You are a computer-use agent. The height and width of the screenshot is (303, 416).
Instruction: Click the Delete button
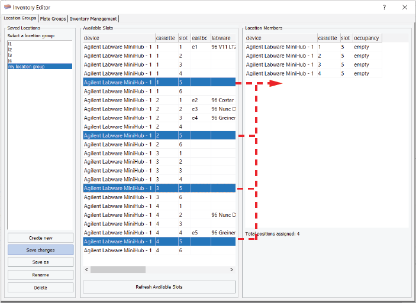(40, 288)
